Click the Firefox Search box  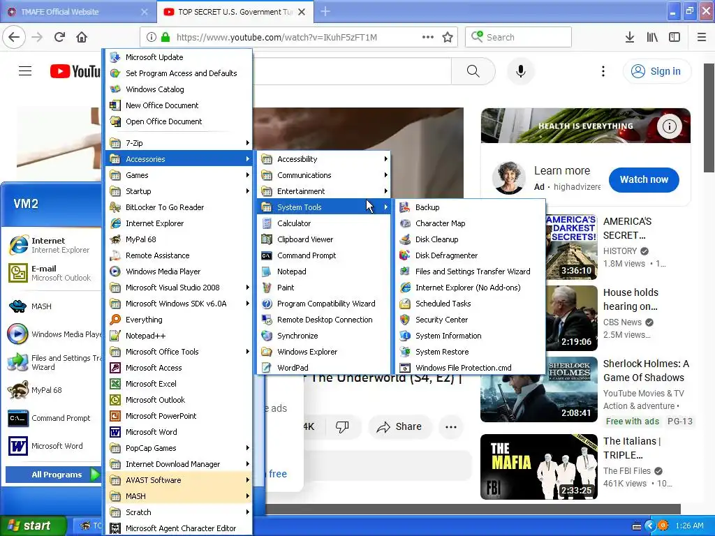[x=518, y=38]
